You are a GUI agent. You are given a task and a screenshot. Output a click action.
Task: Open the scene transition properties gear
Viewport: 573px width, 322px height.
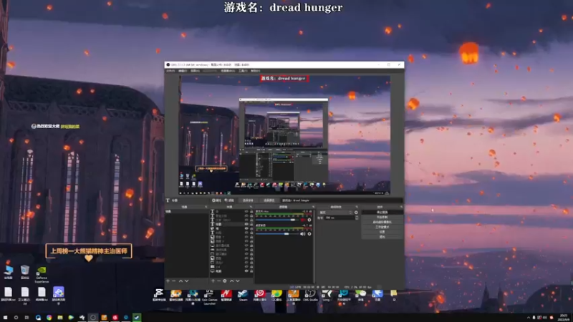pos(356,213)
